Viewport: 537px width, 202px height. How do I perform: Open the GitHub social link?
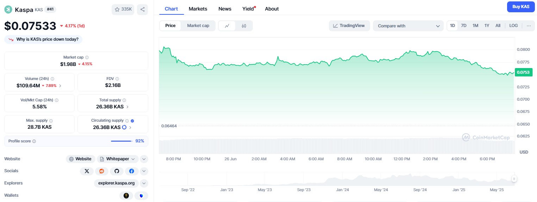pyautogui.click(x=117, y=171)
